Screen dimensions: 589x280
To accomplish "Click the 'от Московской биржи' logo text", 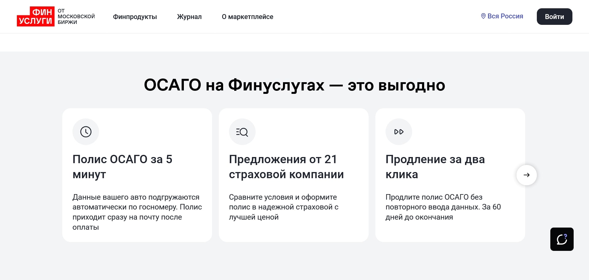I will (x=76, y=17).
